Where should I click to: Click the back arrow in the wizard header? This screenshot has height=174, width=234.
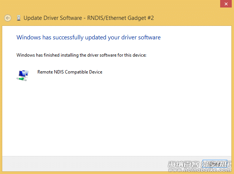(x=7, y=18)
